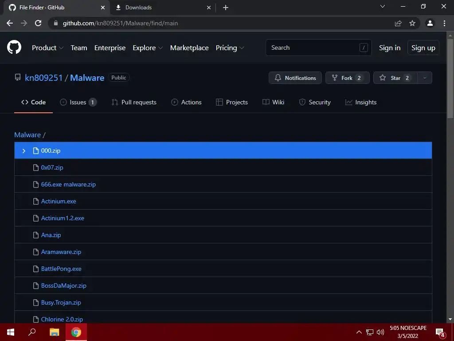Click the Team nav link
Image resolution: width=454 pixels, height=341 pixels.
click(79, 48)
